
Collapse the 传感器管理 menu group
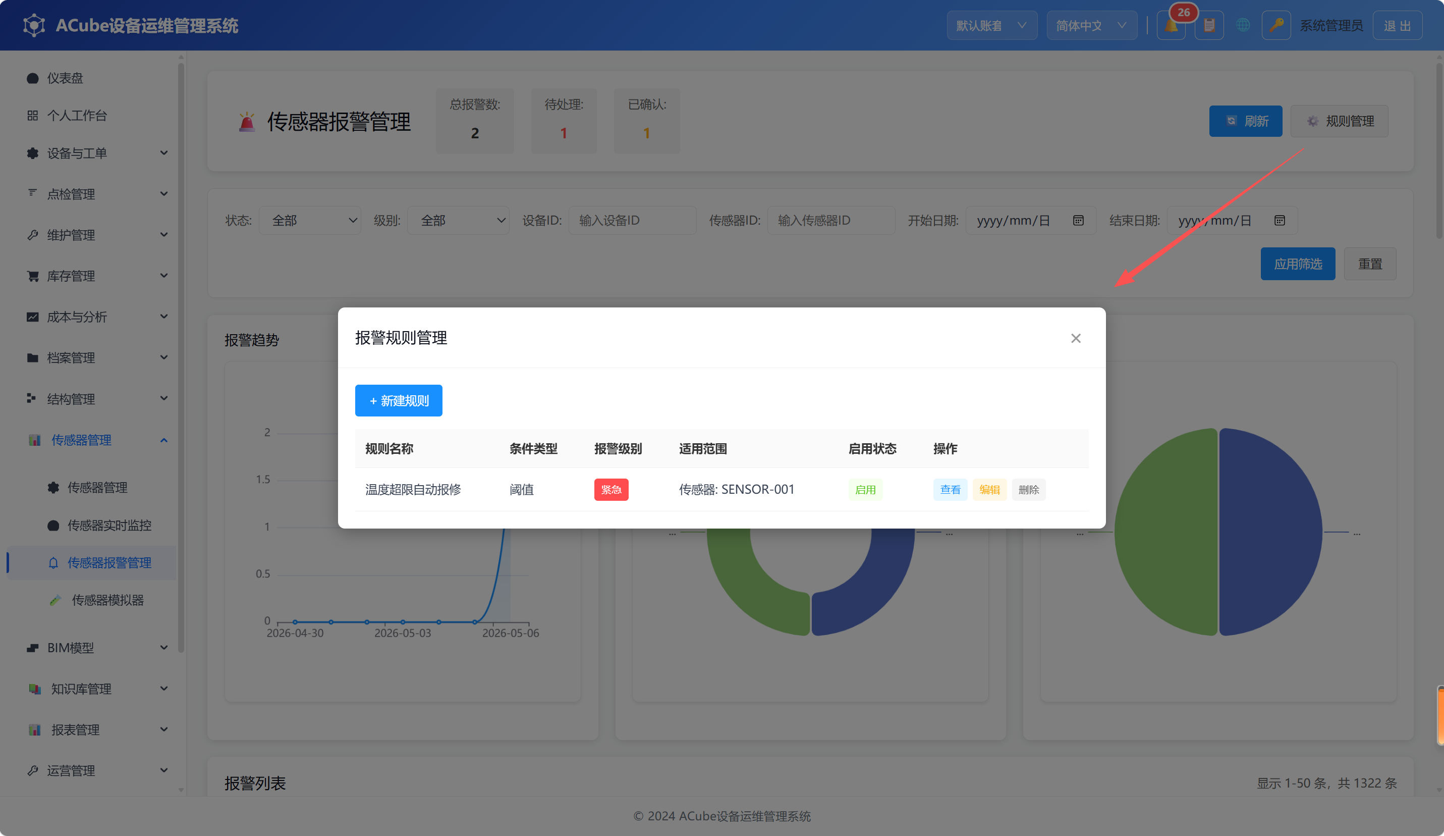(97, 440)
